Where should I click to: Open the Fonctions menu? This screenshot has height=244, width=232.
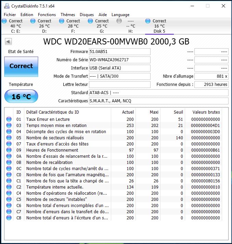pyautogui.click(x=47, y=15)
